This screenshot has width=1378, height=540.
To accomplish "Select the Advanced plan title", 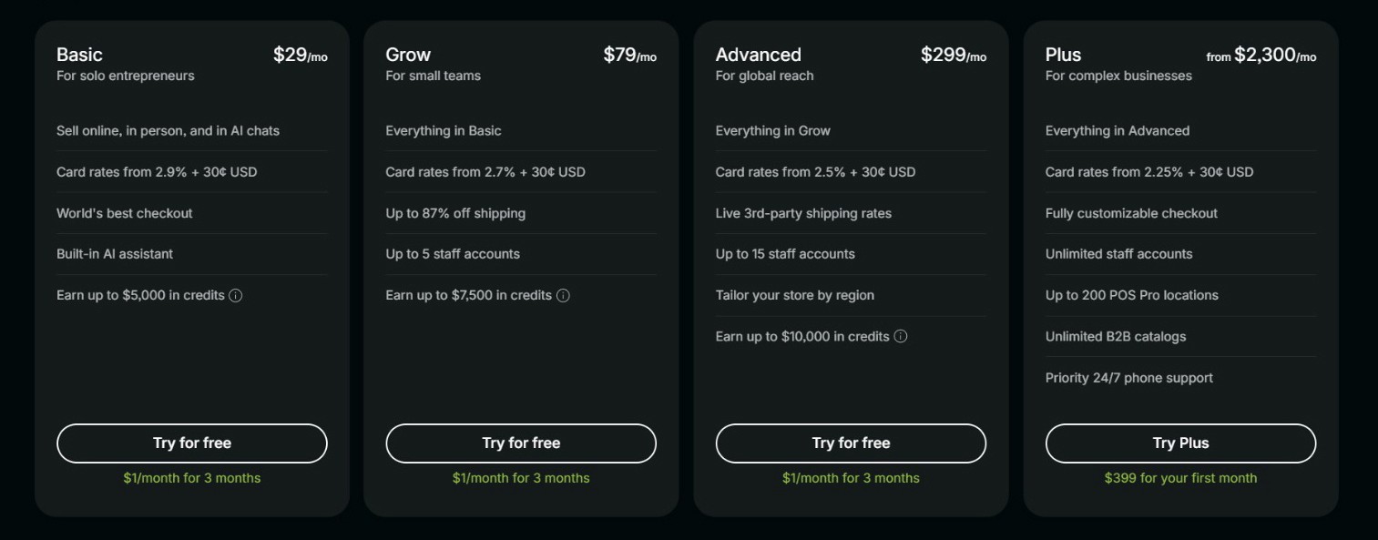I will [759, 54].
